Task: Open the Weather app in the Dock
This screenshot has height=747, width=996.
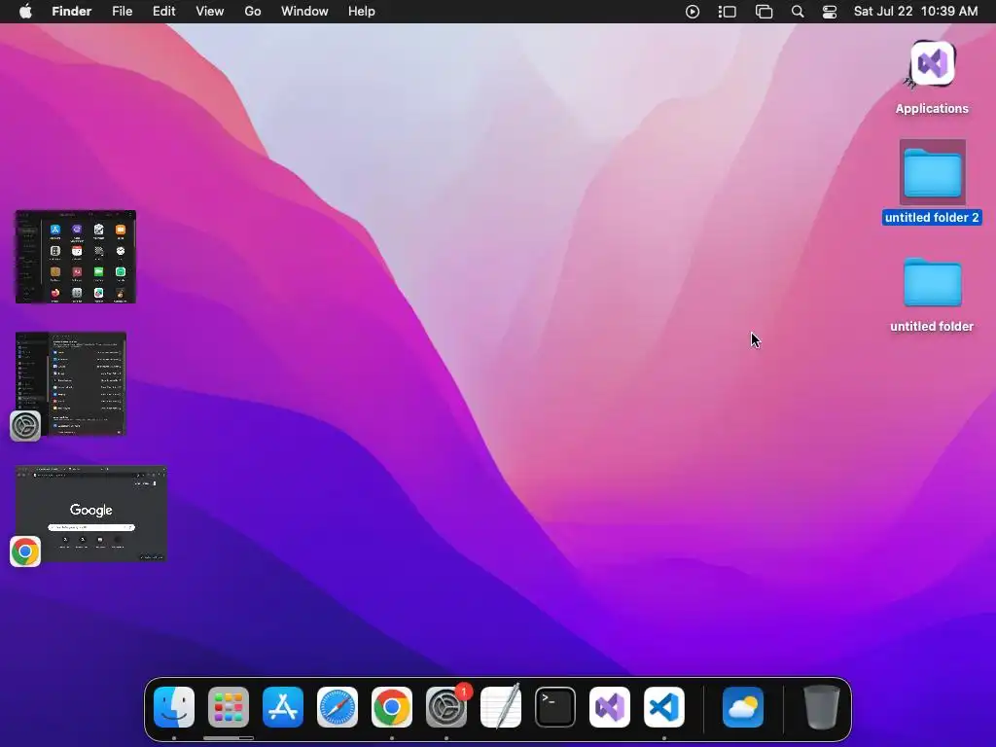Action: (742, 707)
